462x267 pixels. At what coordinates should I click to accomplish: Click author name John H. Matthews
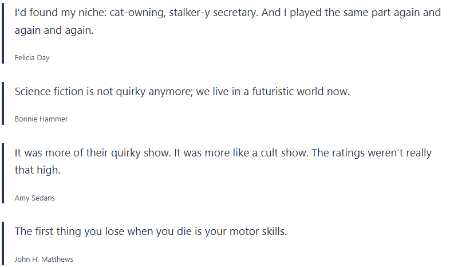44,260
